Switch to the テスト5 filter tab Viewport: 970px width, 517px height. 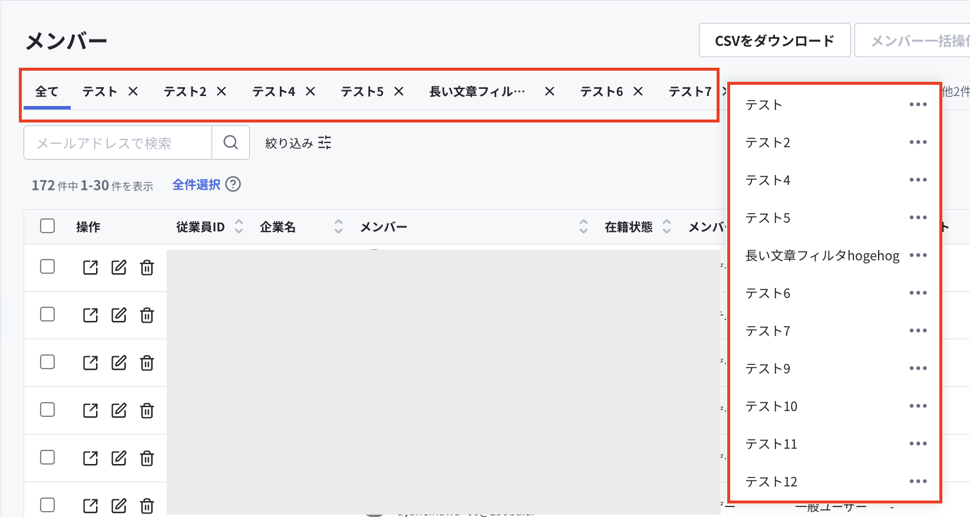point(362,91)
